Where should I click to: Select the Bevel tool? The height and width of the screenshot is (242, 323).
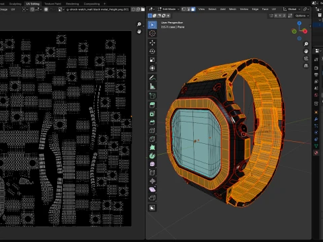point(152,122)
